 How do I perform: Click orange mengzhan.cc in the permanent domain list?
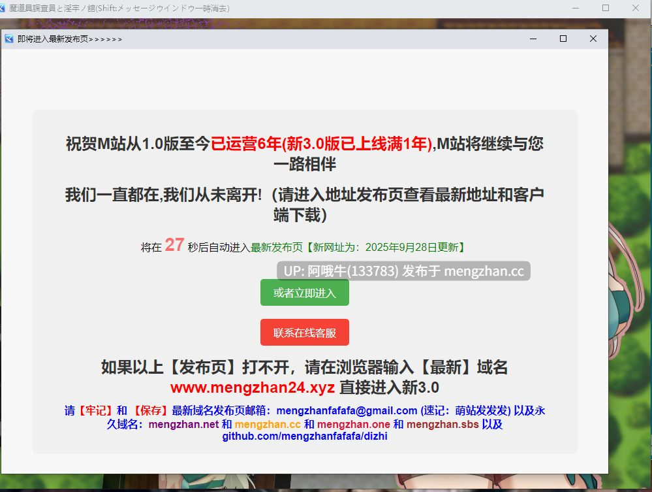click(268, 424)
